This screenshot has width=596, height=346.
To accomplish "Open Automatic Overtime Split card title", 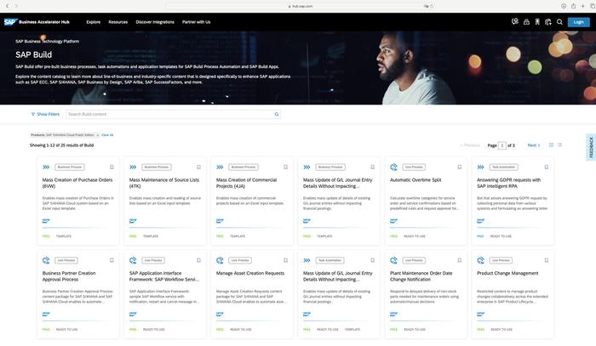I will pyautogui.click(x=415, y=180).
